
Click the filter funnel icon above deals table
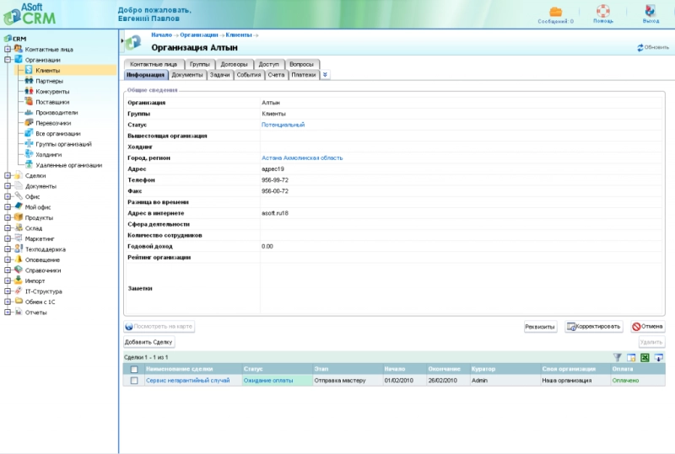(618, 358)
